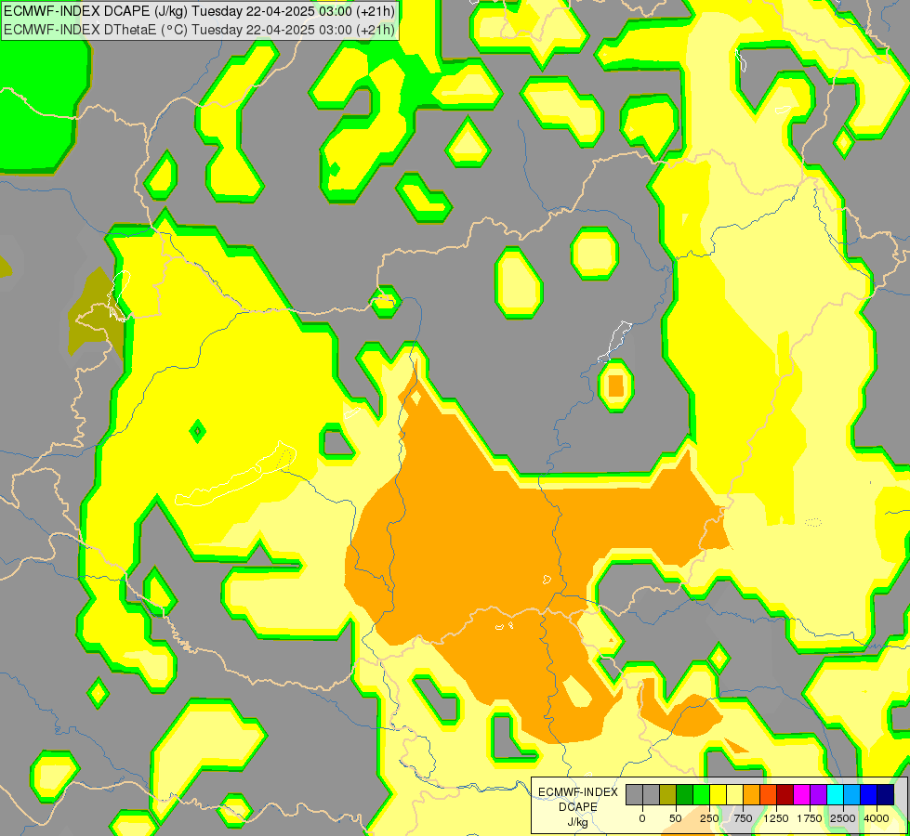Click the DThetaE header line at top
Image resolution: width=910 pixels, height=836 pixels.
[x=199, y=29]
